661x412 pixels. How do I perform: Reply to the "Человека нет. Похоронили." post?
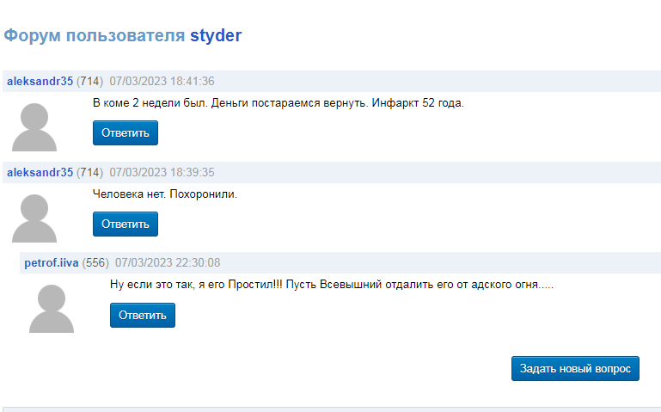[x=125, y=224]
